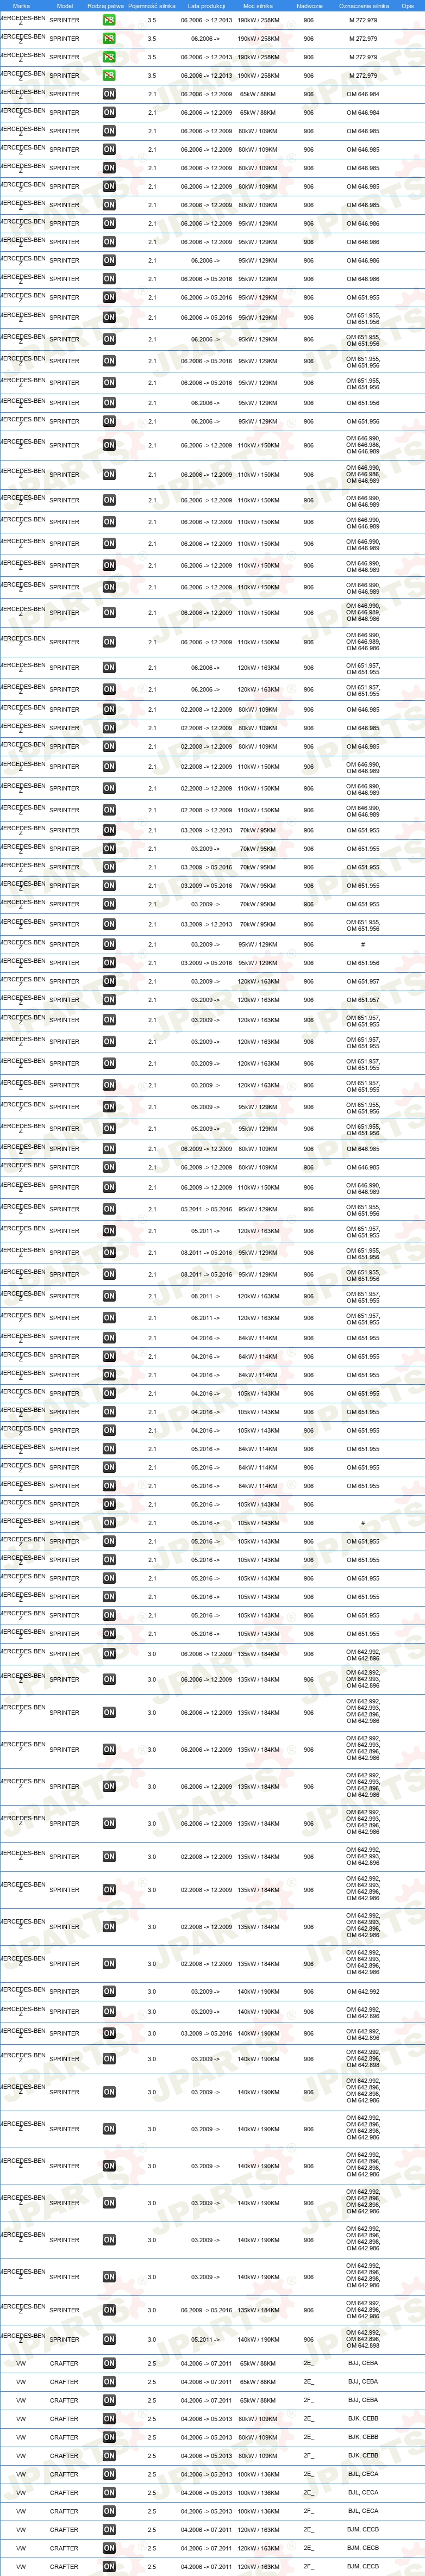
Task: Click ON icon in open-ended 06.2006 OM 646.986 row
Action: 109,260
